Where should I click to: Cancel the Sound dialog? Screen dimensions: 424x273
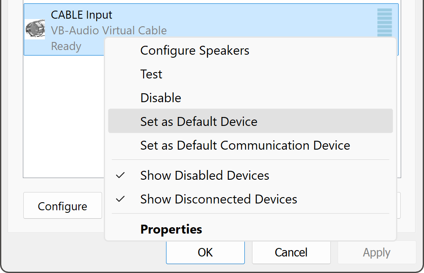(291, 253)
